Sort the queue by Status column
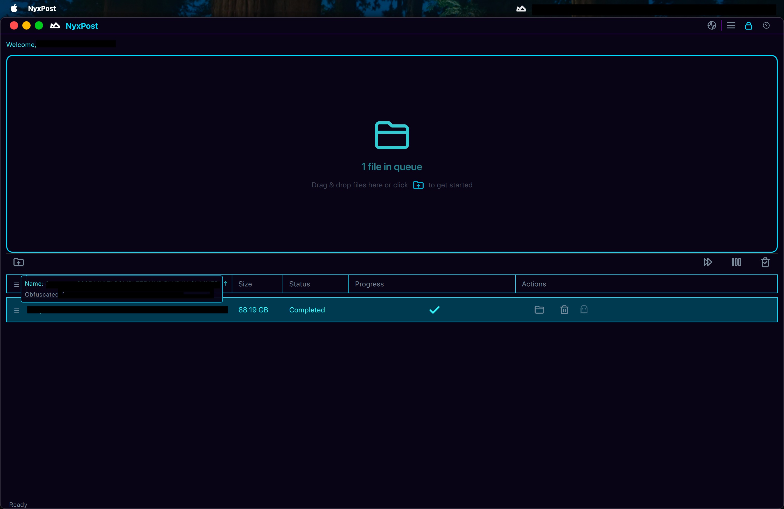This screenshot has height=509, width=784. (x=299, y=284)
